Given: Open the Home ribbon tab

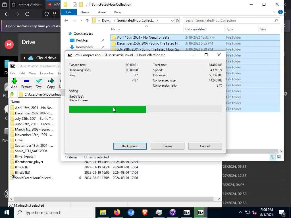Looking at the screenshot, I should pos(85,12).
